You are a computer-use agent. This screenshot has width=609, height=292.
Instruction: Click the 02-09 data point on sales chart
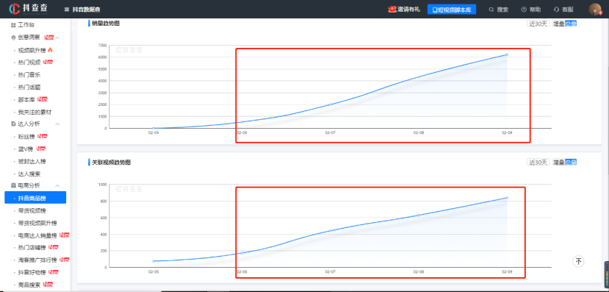(507, 55)
